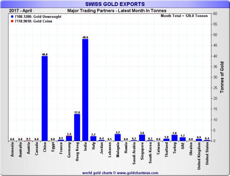Select the Turkey bar labeled 2.8
230x176 pixels.
point(175,138)
